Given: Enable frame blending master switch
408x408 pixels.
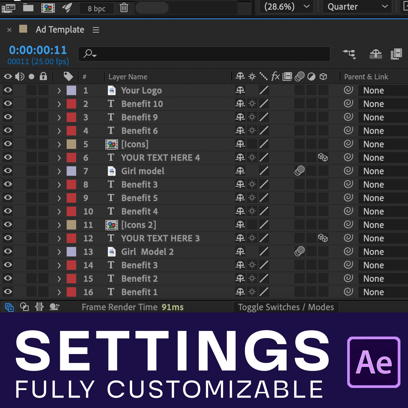Looking at the screenshot, I should [396, 54].
